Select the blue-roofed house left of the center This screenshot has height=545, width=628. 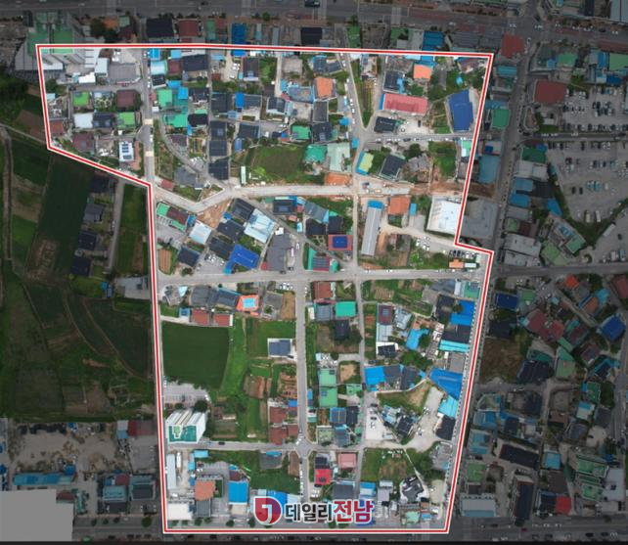tap(244, 257)
